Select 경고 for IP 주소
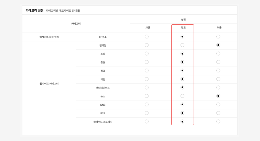Screen dimensions: 260x141 tap(182, 37)
